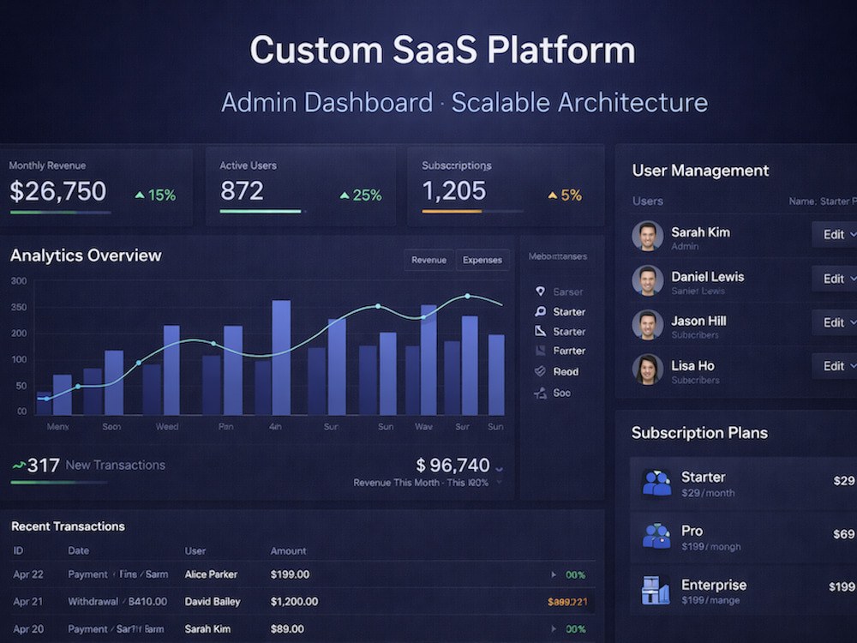
Task: Click the green arrow next to 15%
Action: (x=140, y=195)
